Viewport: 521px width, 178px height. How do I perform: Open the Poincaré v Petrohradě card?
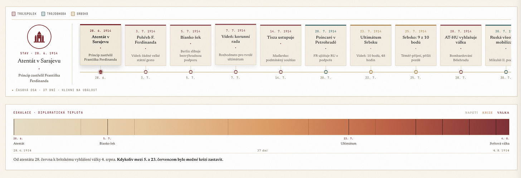click(326, 45)
